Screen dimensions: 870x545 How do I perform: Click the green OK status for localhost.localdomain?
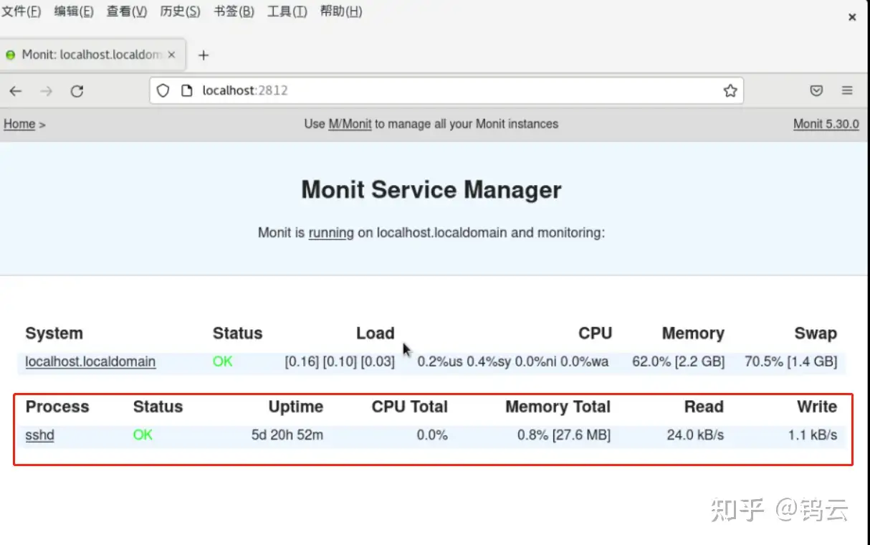pos(223,361)
